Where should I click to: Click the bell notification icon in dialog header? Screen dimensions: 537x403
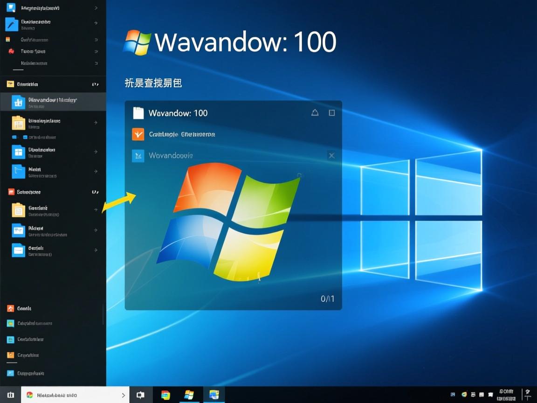(315, 112)
